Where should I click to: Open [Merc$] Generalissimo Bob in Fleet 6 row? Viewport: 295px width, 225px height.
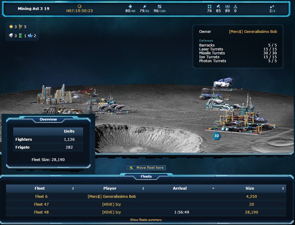point(112,197)
